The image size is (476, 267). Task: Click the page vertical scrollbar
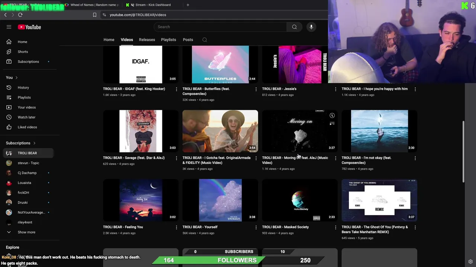click(463, 151)
